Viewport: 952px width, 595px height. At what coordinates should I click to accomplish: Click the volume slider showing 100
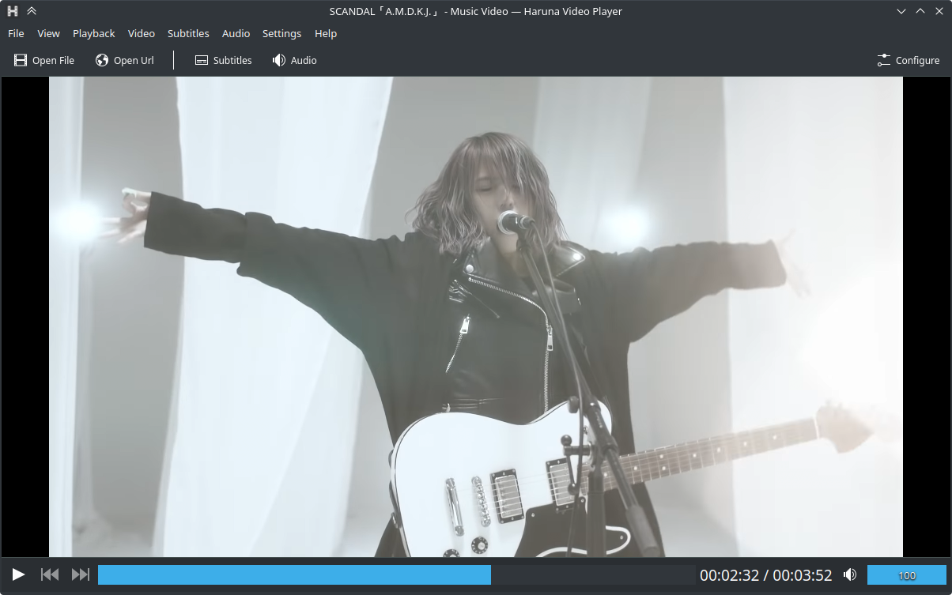click(x=906, y=575)
